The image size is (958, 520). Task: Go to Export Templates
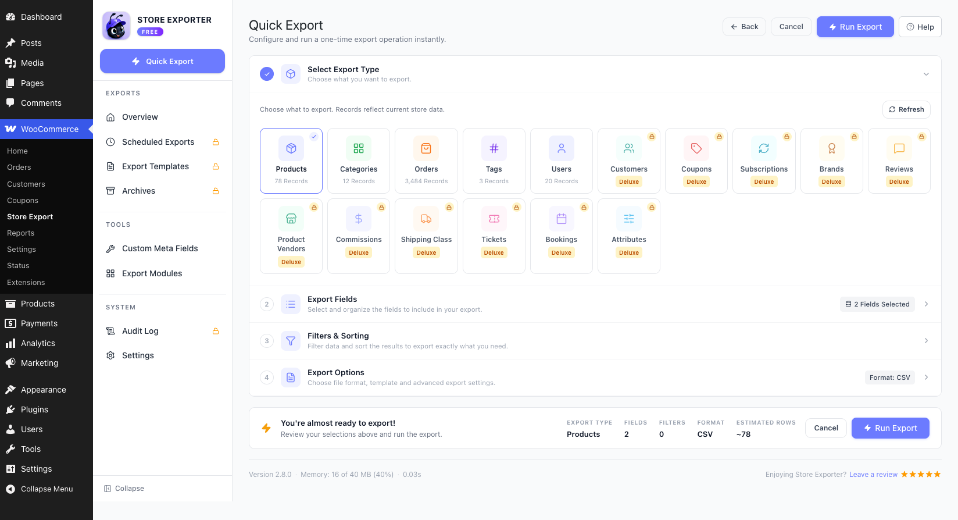click(x=162, y=166)
